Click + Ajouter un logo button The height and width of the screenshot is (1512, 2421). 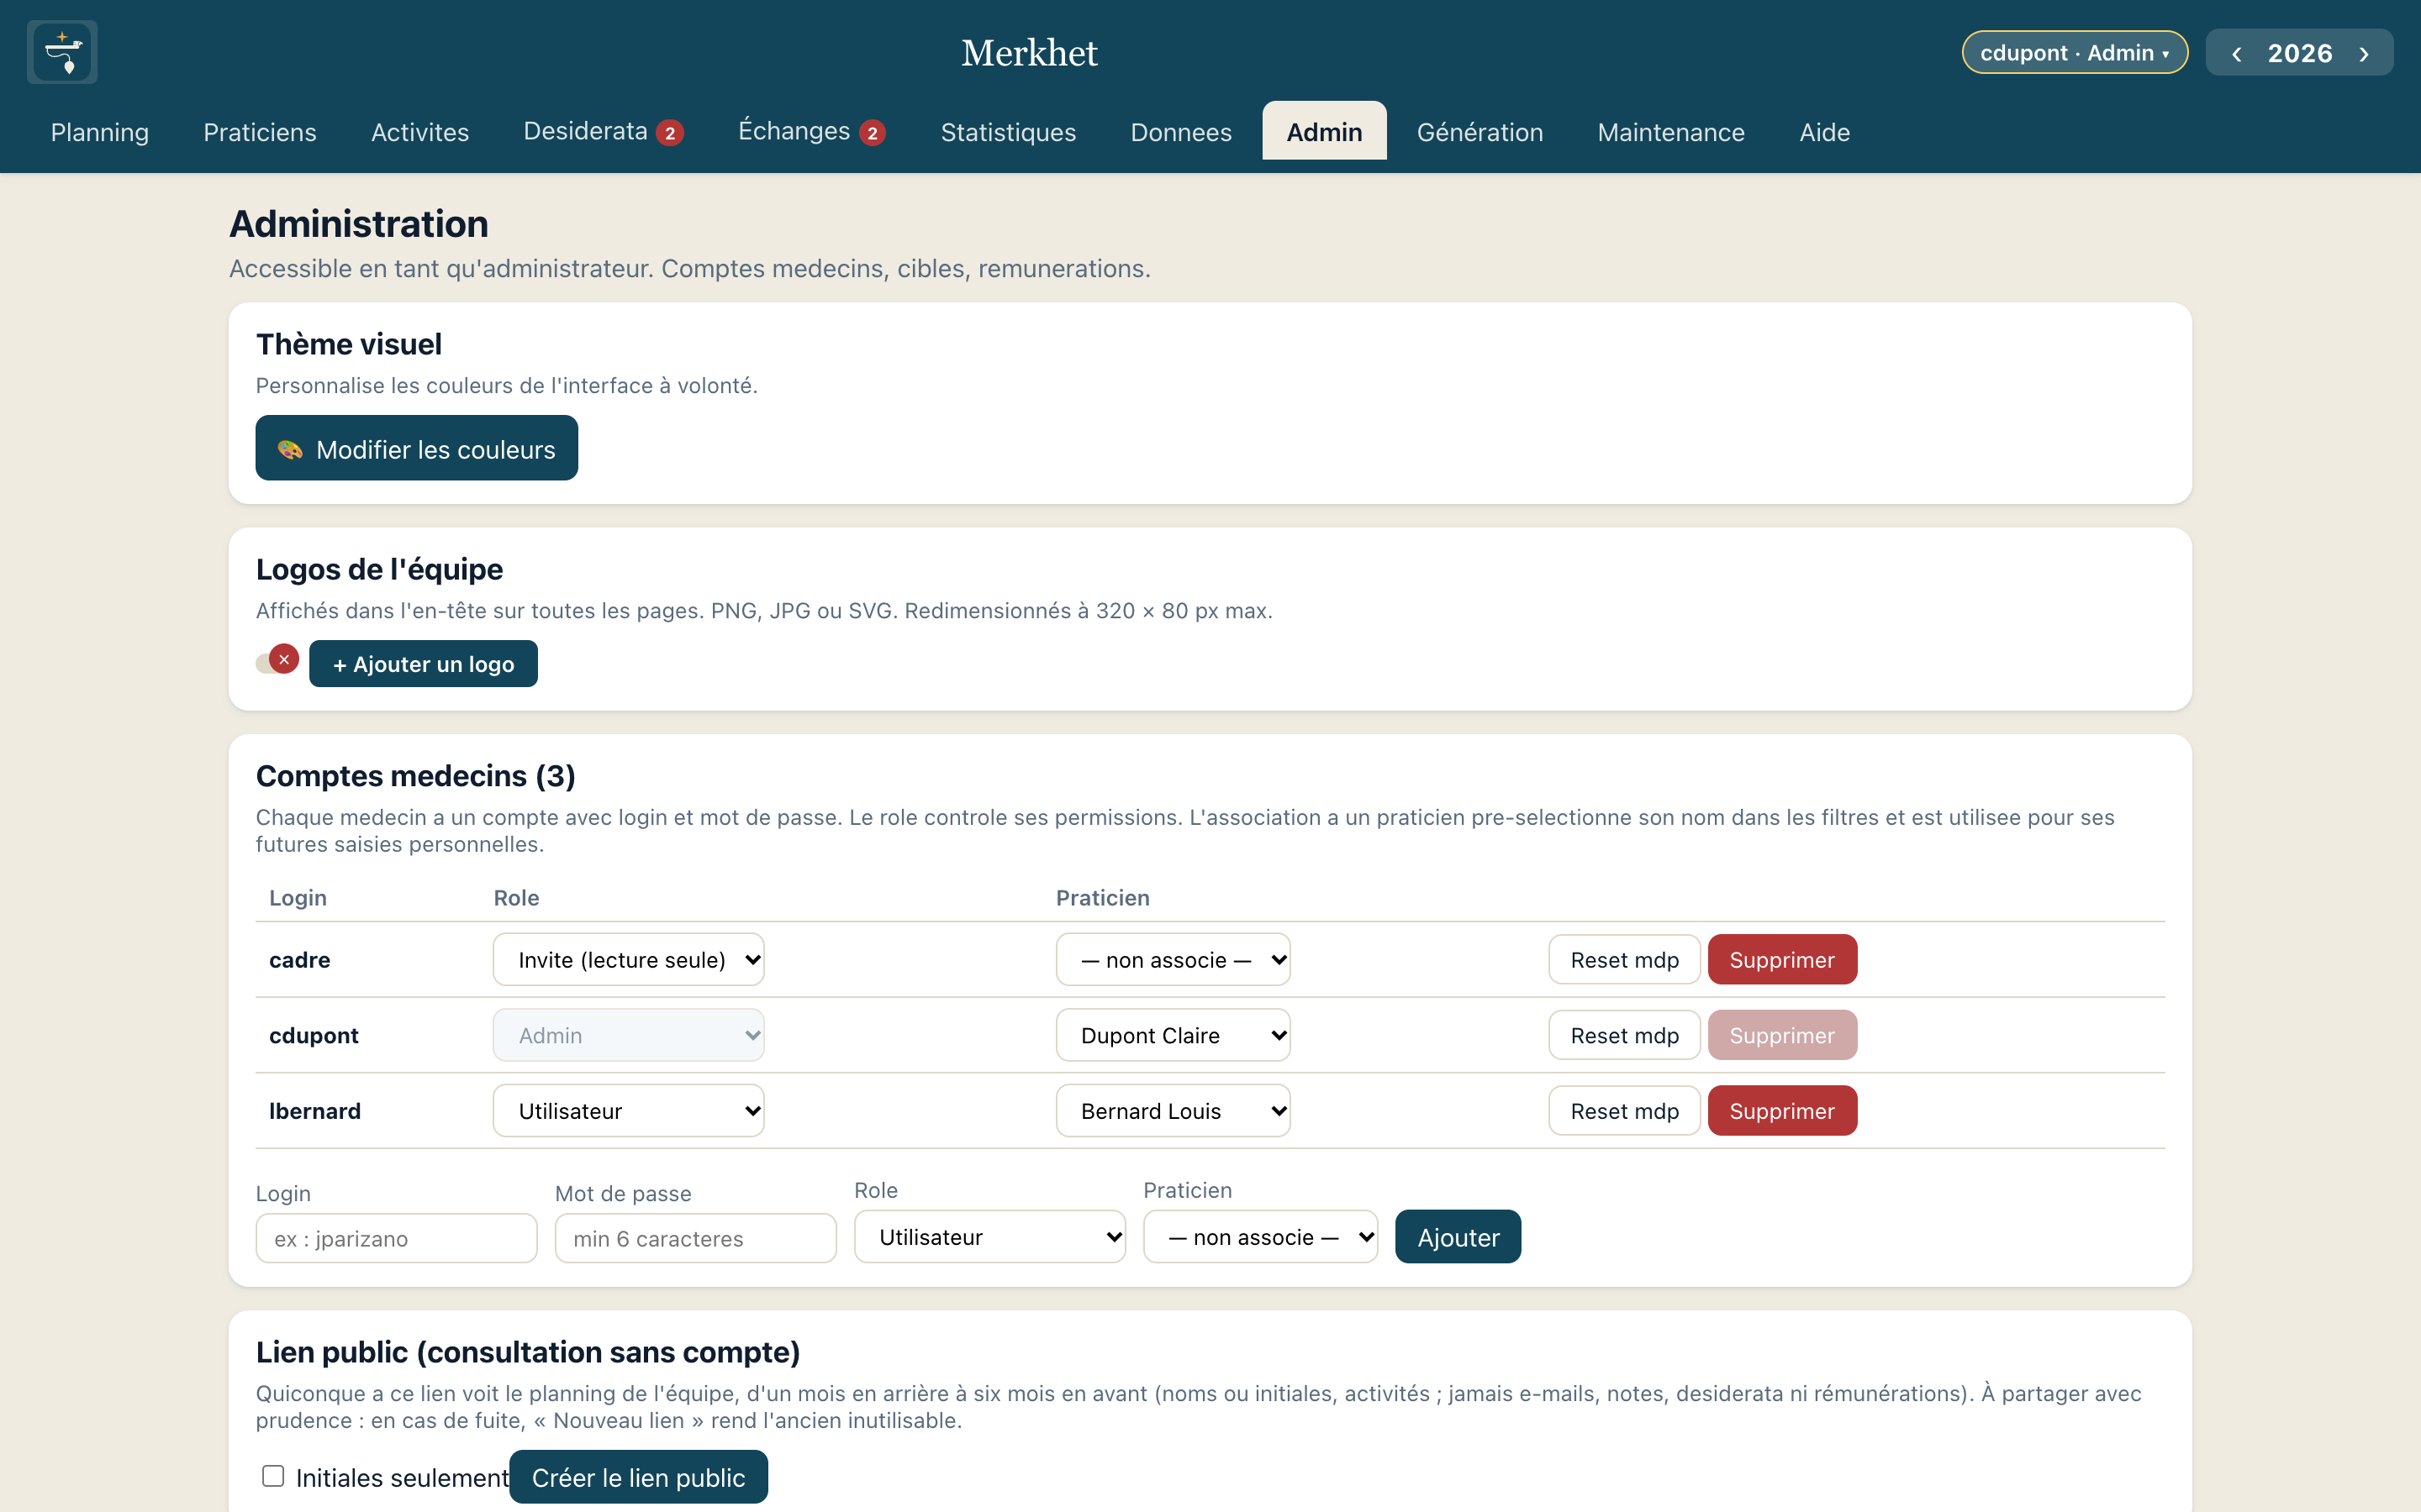click(423, 664)
